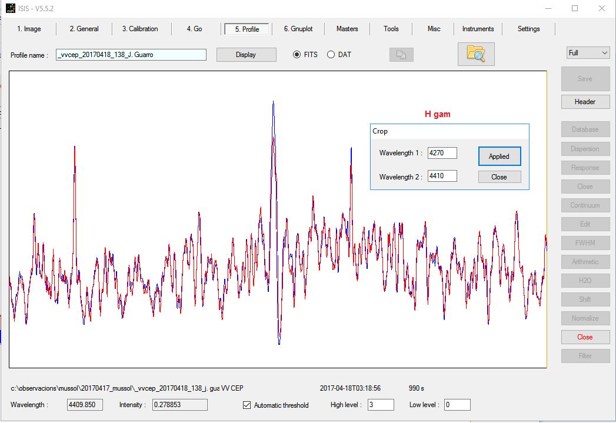Image resolution: width=616 pixels, height=423 pixels.
Task: Click the ISIS application icon in title bar
Action: pyautogui.click(x=11, y=8)
